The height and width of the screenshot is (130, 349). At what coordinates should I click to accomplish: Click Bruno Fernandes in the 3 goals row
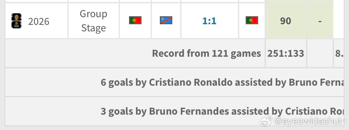coord(189,111)
